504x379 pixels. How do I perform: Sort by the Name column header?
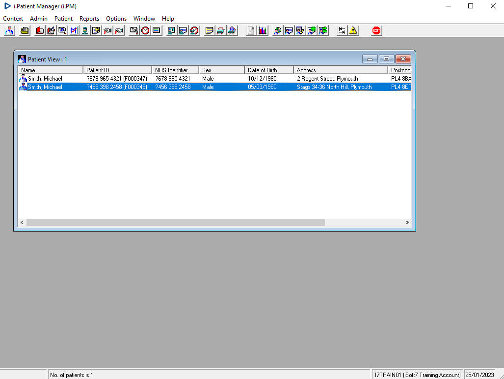[51, 70]
